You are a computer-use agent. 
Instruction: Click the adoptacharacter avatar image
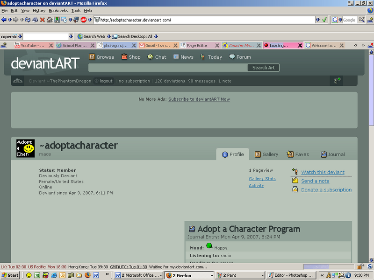[x=26, y=148]
